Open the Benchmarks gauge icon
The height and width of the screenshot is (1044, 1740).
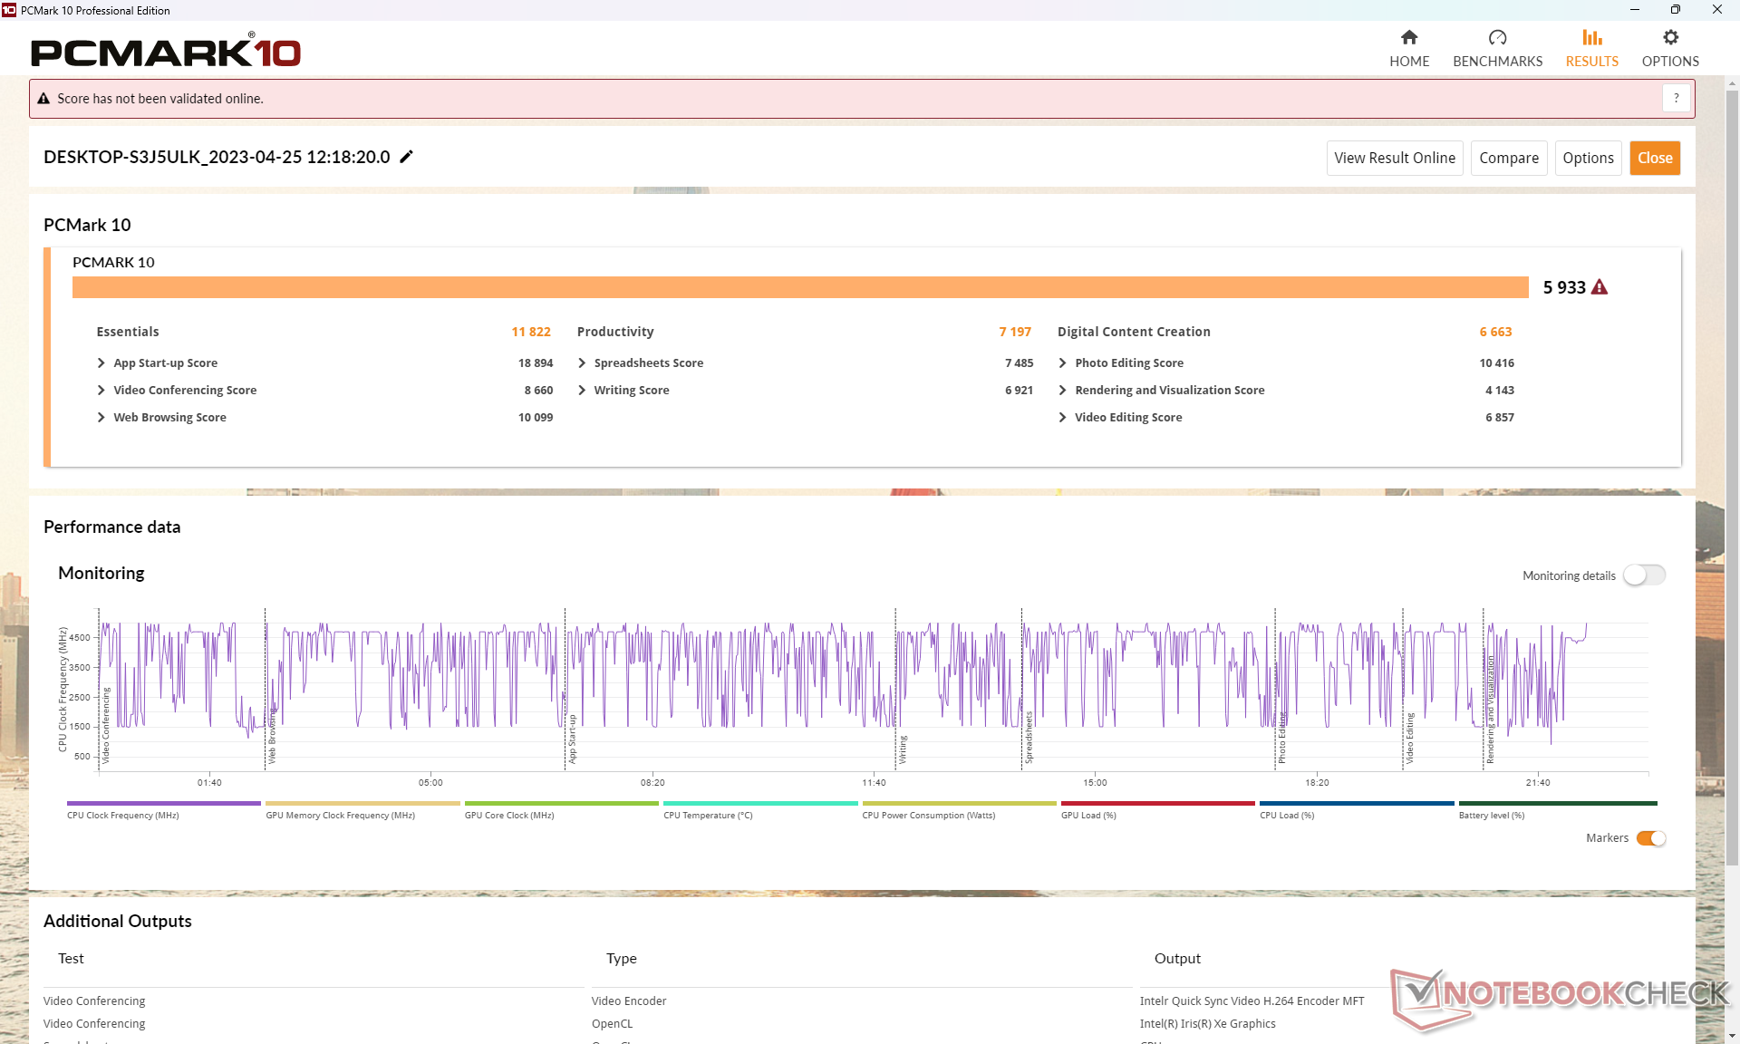pos(1497,38)
